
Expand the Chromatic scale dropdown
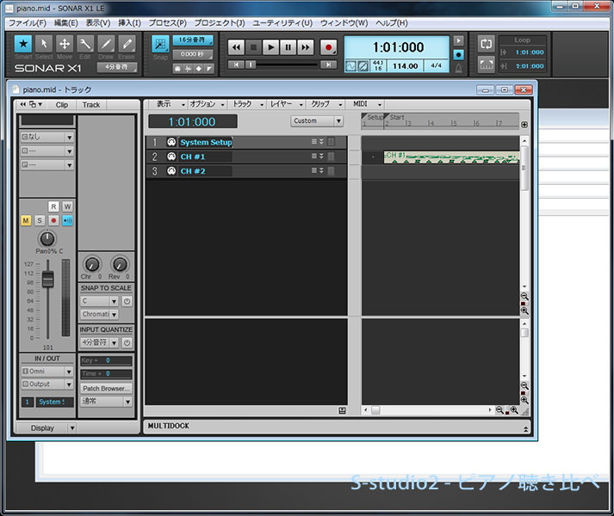(99, 315)
